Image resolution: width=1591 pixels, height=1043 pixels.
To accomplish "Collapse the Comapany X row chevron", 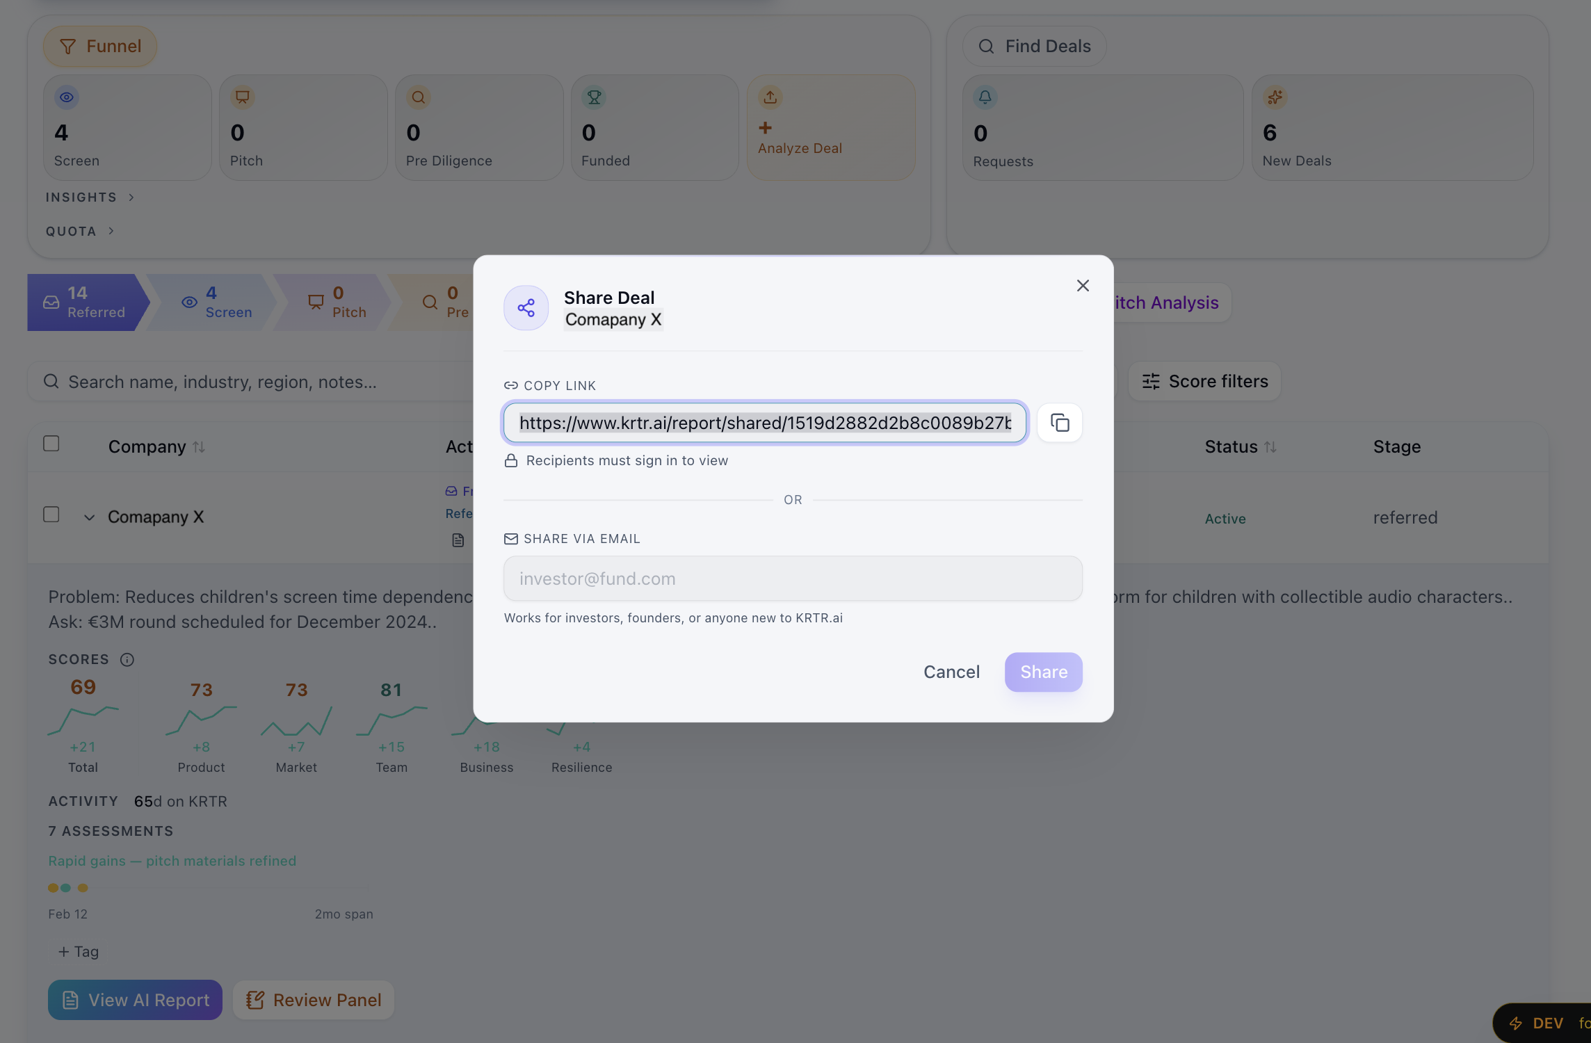I will (x=89, y=517).
